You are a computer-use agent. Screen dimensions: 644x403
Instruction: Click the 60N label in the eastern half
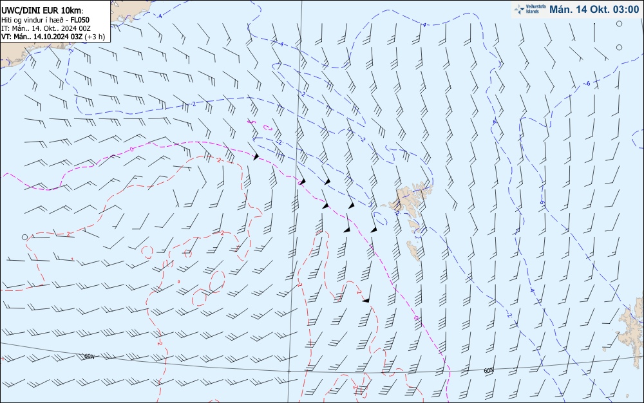[x=488, y=370]
